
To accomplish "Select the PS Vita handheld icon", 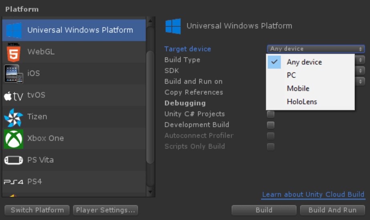I will [14, 160].
